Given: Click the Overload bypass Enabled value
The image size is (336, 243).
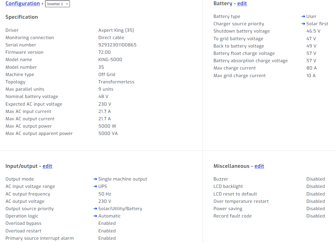Looking at the screenshot, I should pos(107,223).
